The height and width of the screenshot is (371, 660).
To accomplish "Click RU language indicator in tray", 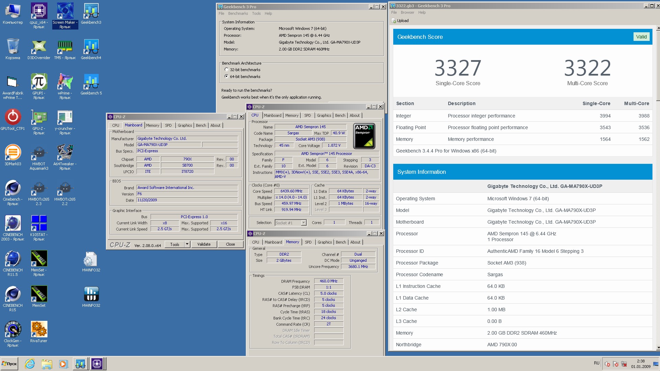I will 596,363.
